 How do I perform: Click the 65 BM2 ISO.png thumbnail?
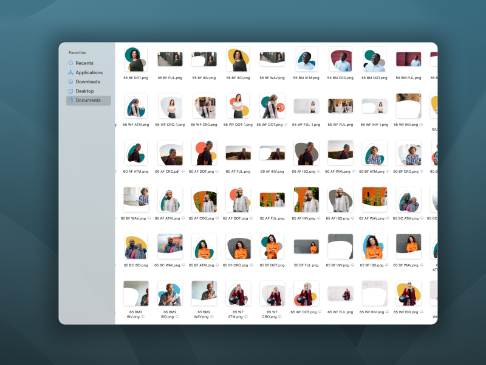170,293
